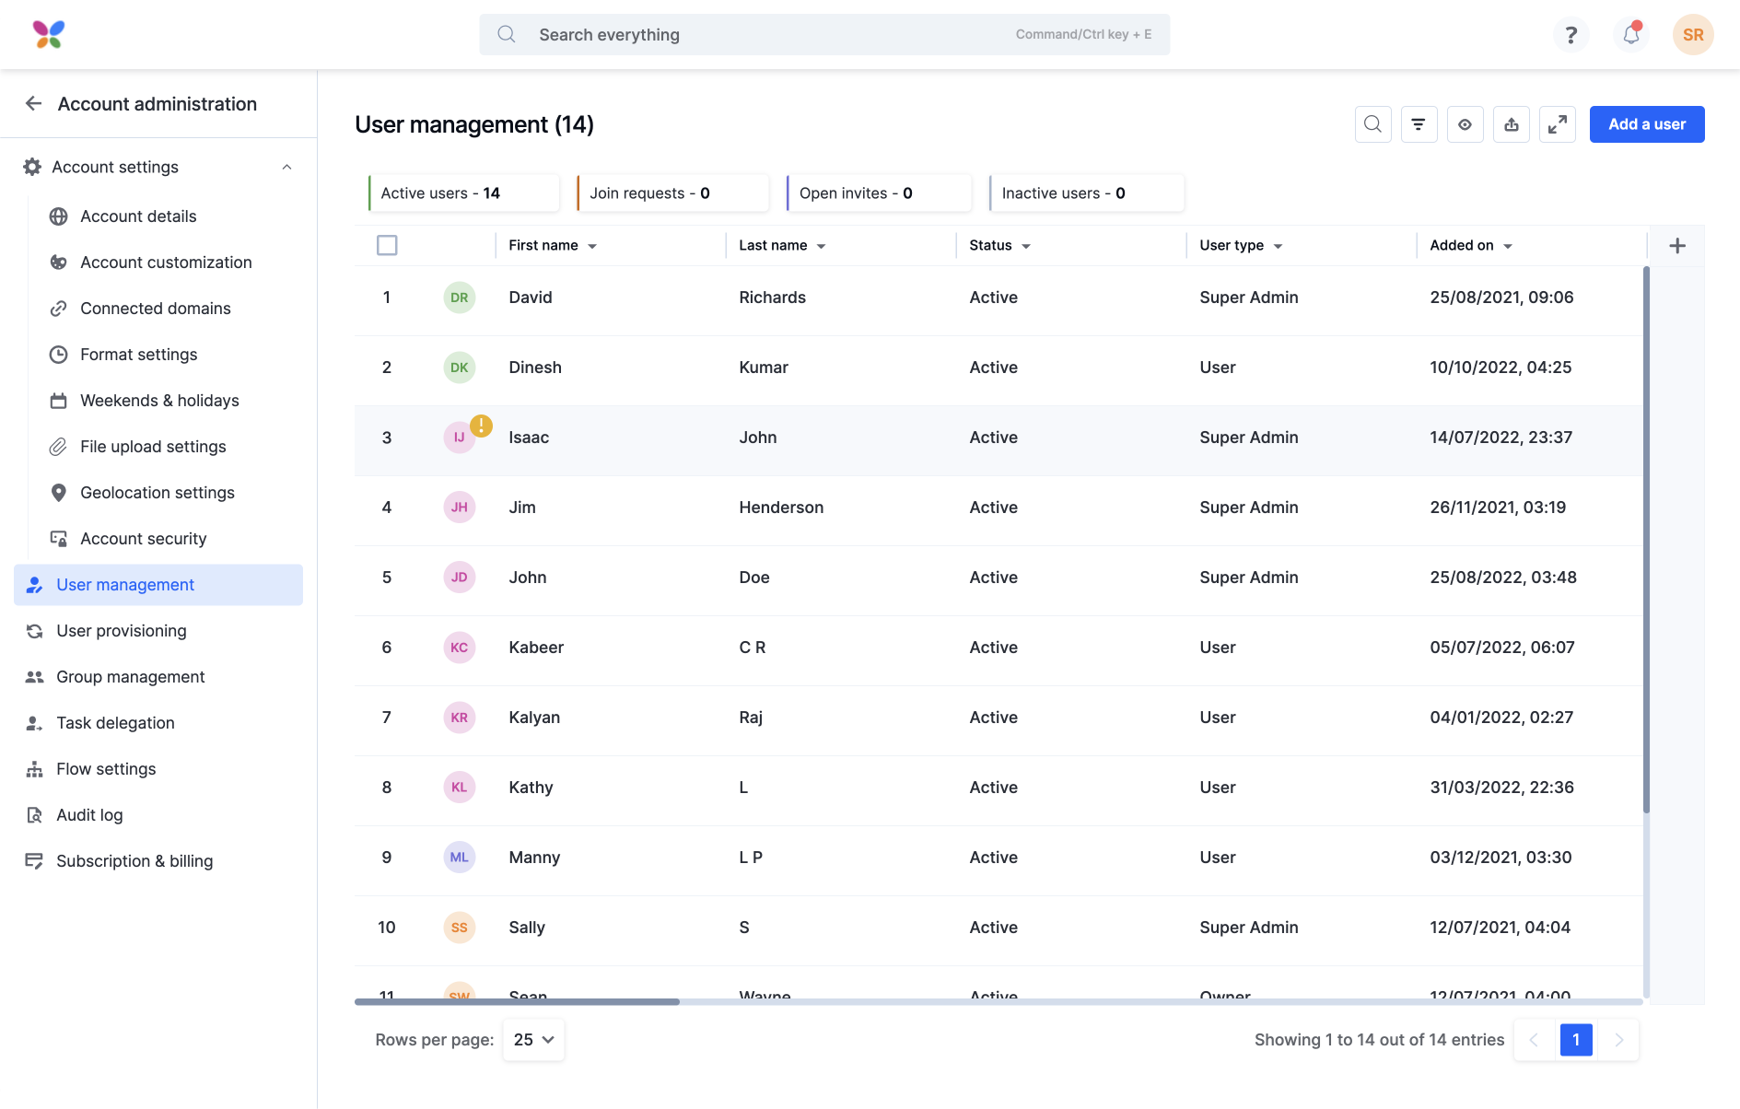
Task: Click Kabeer's KC avatar
Action: tap(460, 648)
